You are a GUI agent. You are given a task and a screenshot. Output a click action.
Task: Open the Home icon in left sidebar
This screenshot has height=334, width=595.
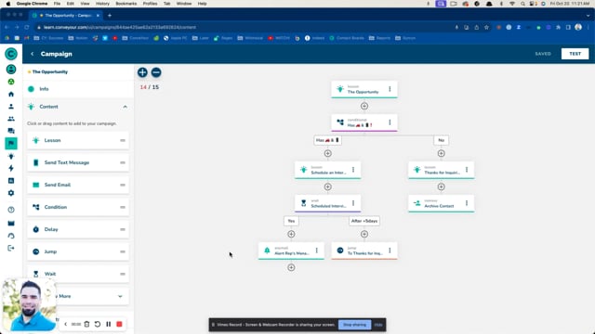[11, 94]
